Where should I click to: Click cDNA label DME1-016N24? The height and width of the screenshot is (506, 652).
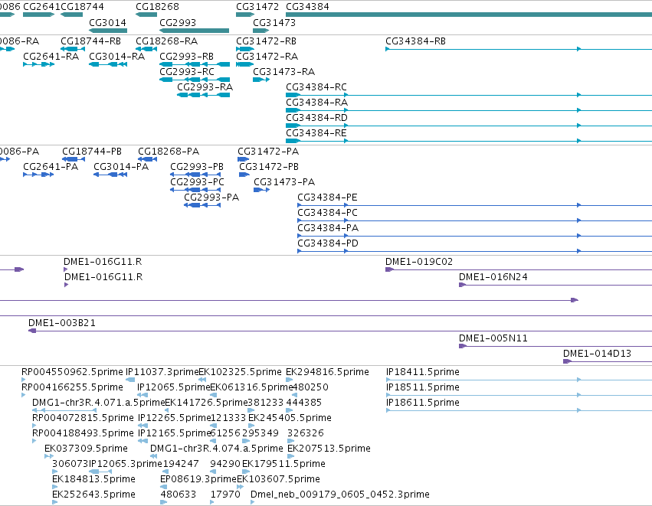pos(493,276)
